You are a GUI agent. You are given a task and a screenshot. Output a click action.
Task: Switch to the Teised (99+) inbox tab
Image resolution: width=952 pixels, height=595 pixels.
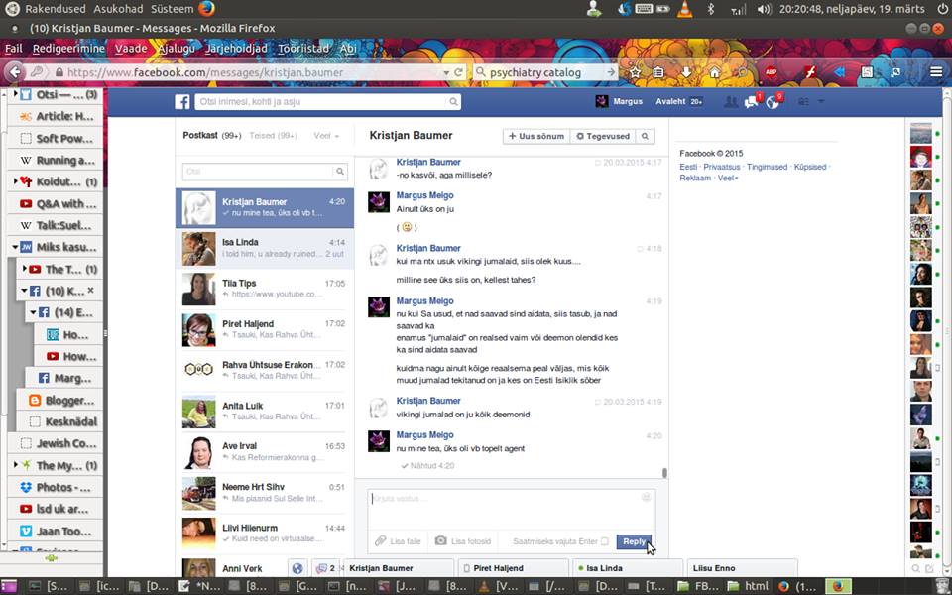tap(274, 136)
